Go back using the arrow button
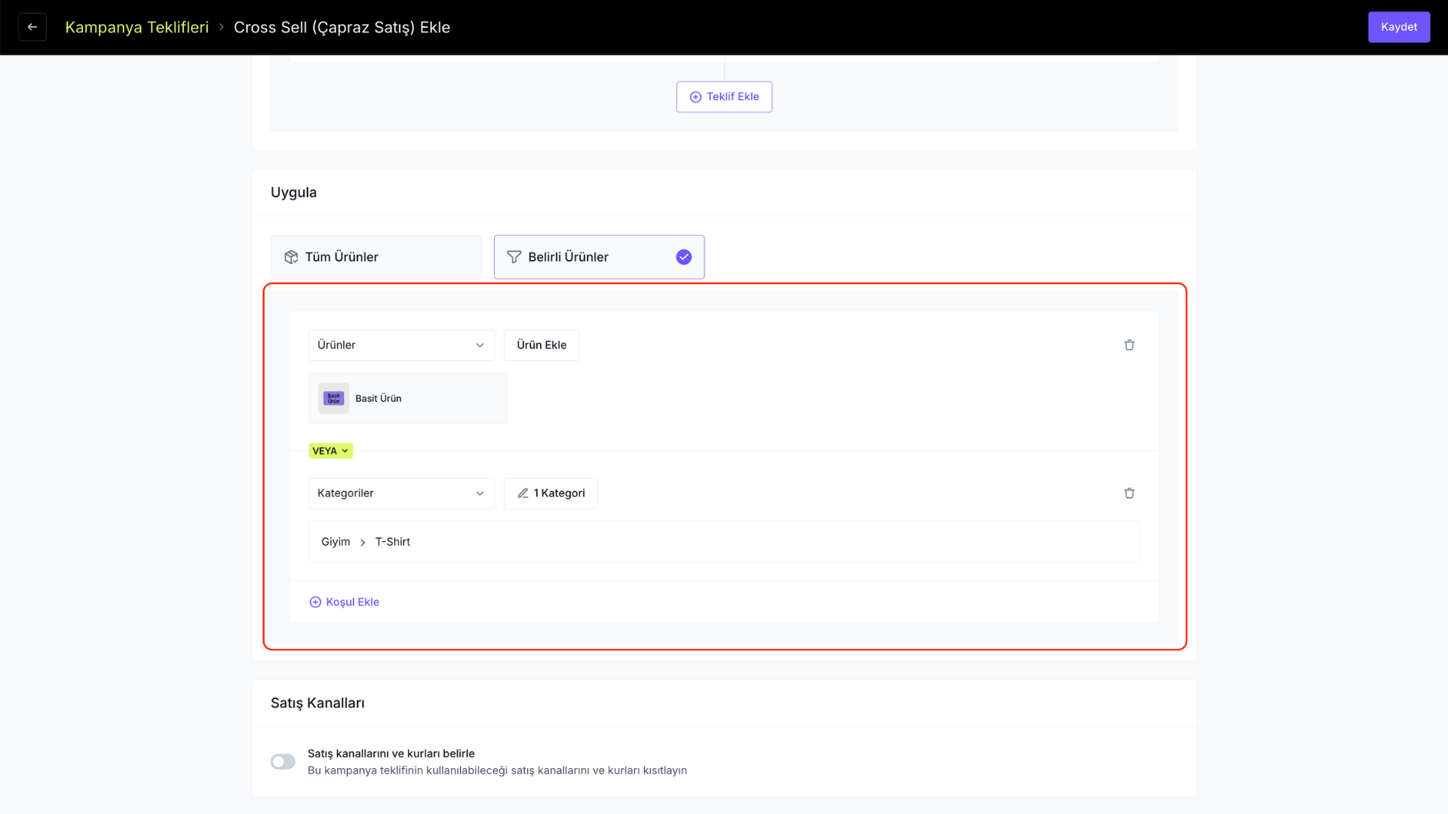1448x814 pixels. (x=32, y=27)
